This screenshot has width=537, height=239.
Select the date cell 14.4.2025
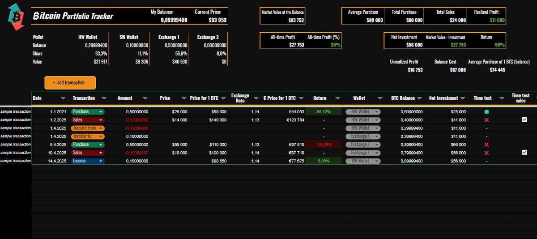coord(58,161)
